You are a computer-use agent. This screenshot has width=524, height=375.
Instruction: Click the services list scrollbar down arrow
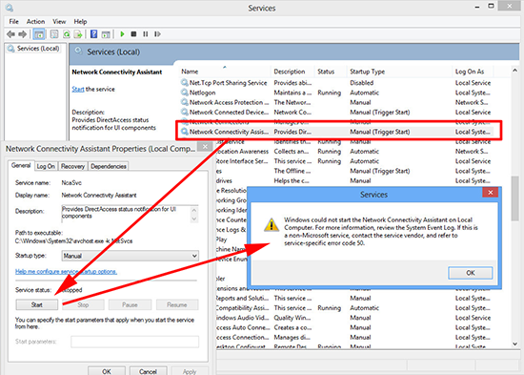[x=515, y=344]
